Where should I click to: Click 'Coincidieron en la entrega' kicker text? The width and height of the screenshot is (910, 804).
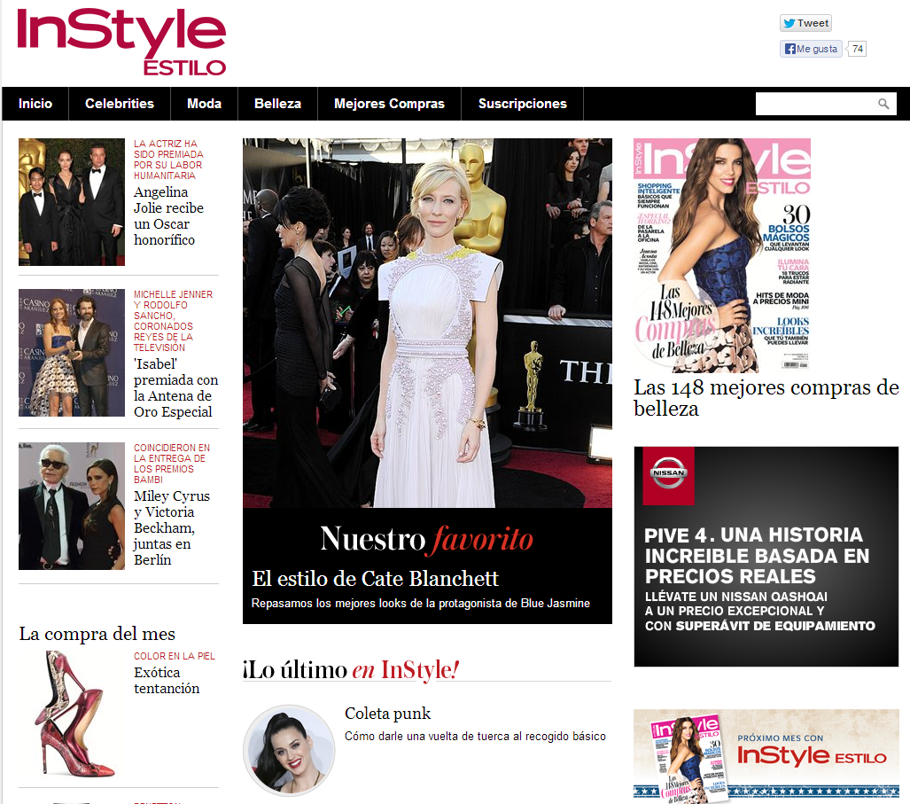click(172, 464)
